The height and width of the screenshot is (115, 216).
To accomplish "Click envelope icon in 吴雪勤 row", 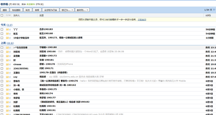I will point(7,56).
